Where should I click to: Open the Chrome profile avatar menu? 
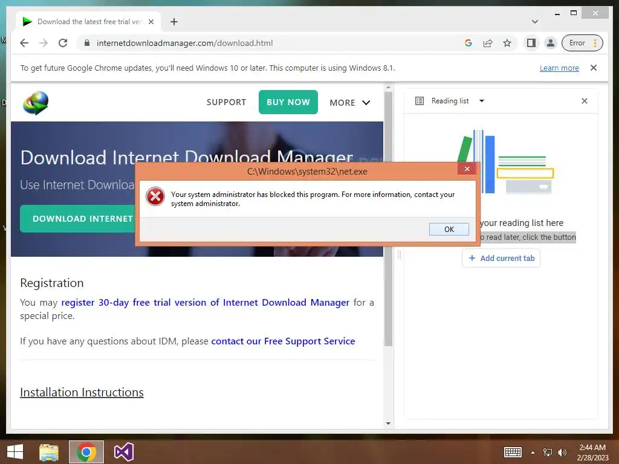click(x=550, y=43)
